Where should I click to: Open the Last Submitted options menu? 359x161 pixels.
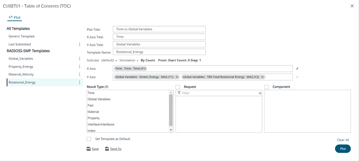pyautogui.click(x=80, y=44)
